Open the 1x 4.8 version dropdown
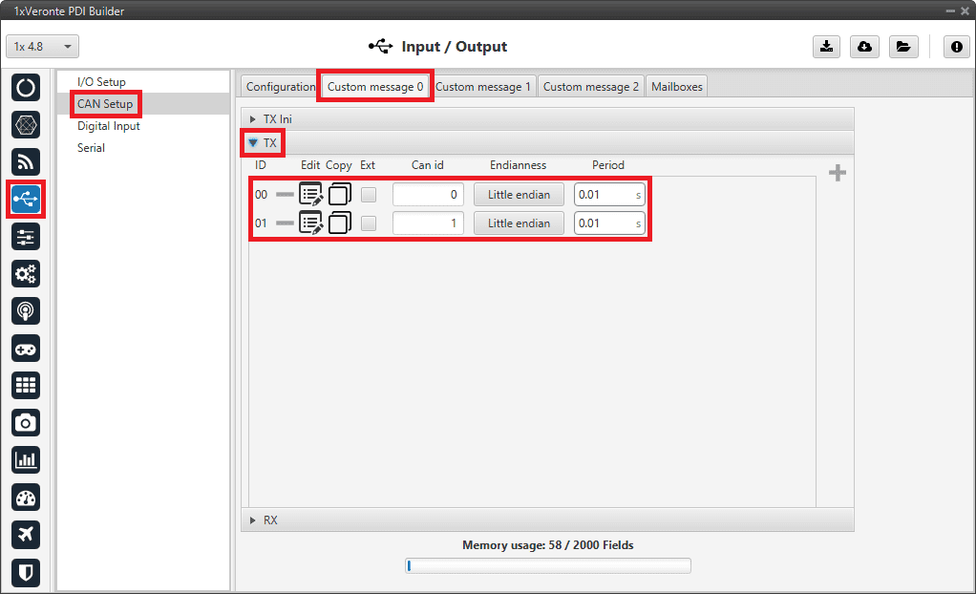 [x=43, y=47]
